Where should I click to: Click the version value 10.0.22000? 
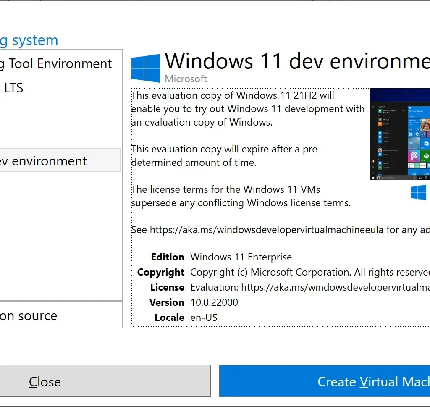click(x=214, y=302)
